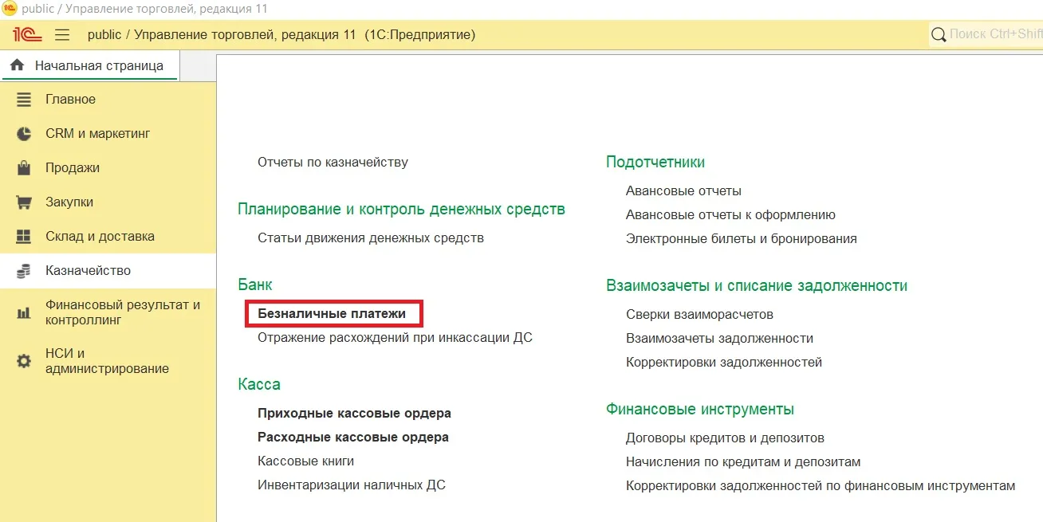Click the Казначейство coins icon
The image size is (1043, 522).
[24, 271]
